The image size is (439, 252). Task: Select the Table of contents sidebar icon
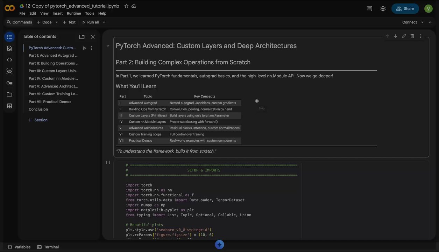click(9, 37)
